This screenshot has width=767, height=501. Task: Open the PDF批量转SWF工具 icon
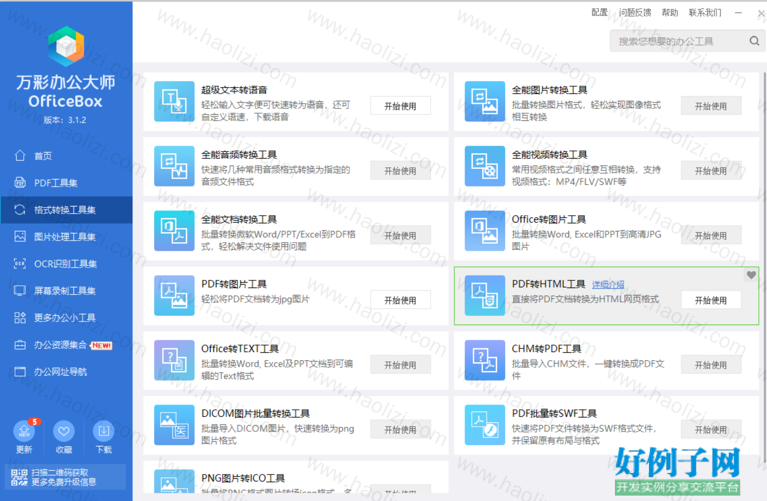tap(485, 425)
